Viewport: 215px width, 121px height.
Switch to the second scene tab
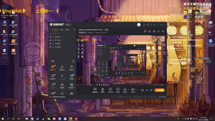click(62, 30)
